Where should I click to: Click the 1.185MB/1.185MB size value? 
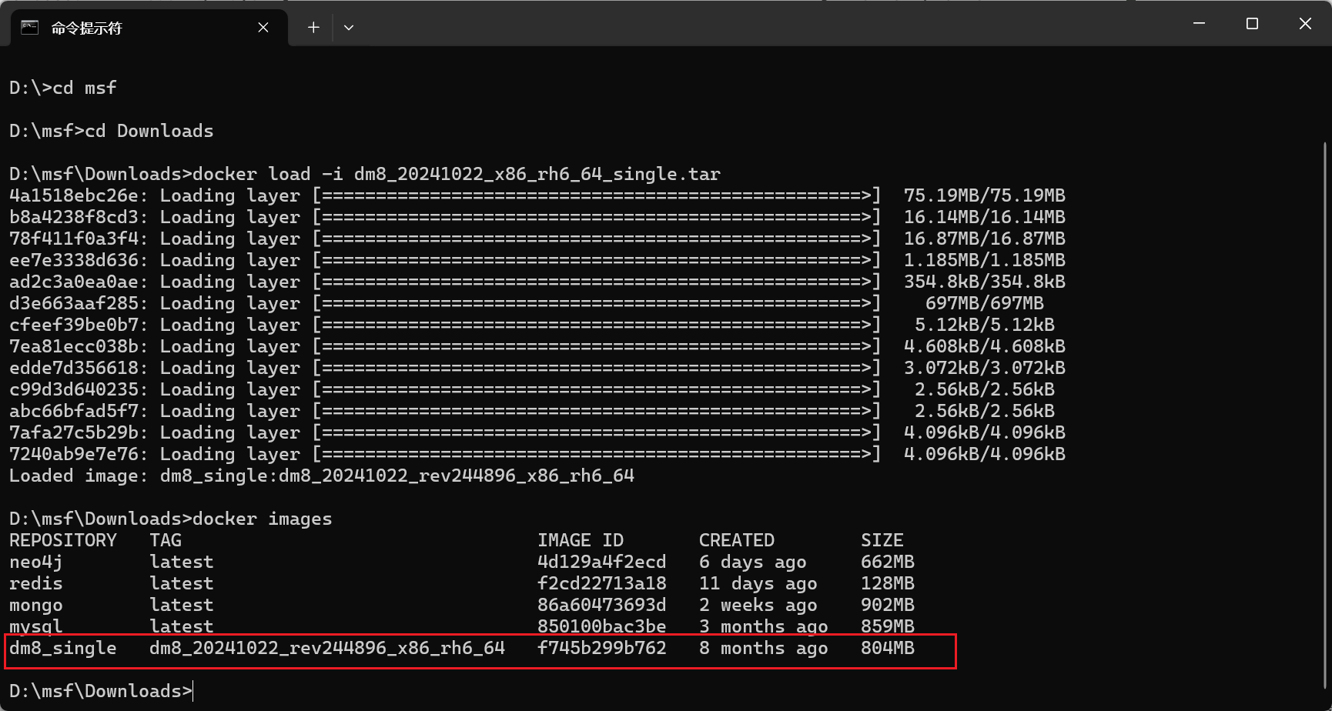click(x=985, y=260)
